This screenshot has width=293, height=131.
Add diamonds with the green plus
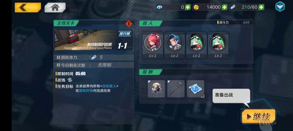tap(188, 7)
